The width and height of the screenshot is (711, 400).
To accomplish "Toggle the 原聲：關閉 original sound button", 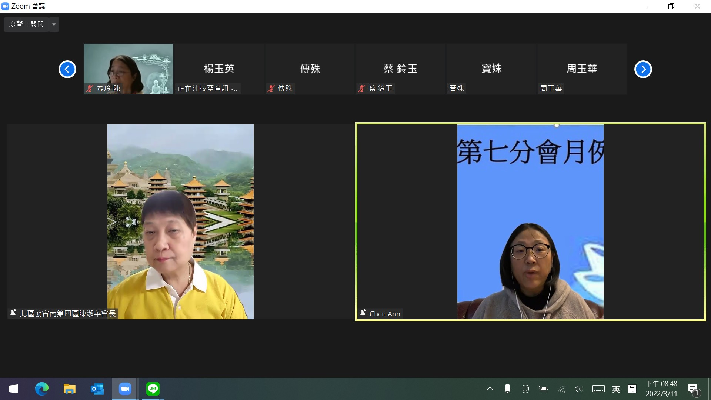I will [x=26, y=24].
